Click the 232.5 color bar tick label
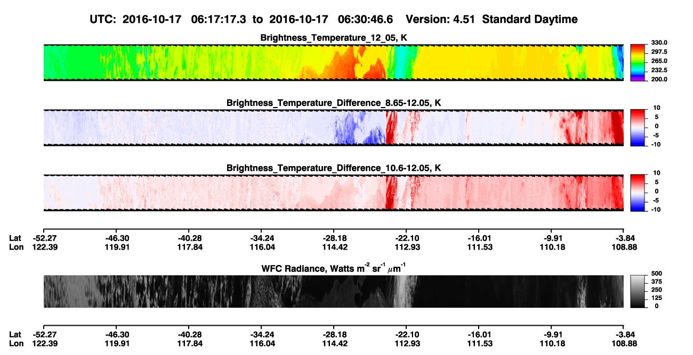 pyautogui.click(x=660, y=70)
